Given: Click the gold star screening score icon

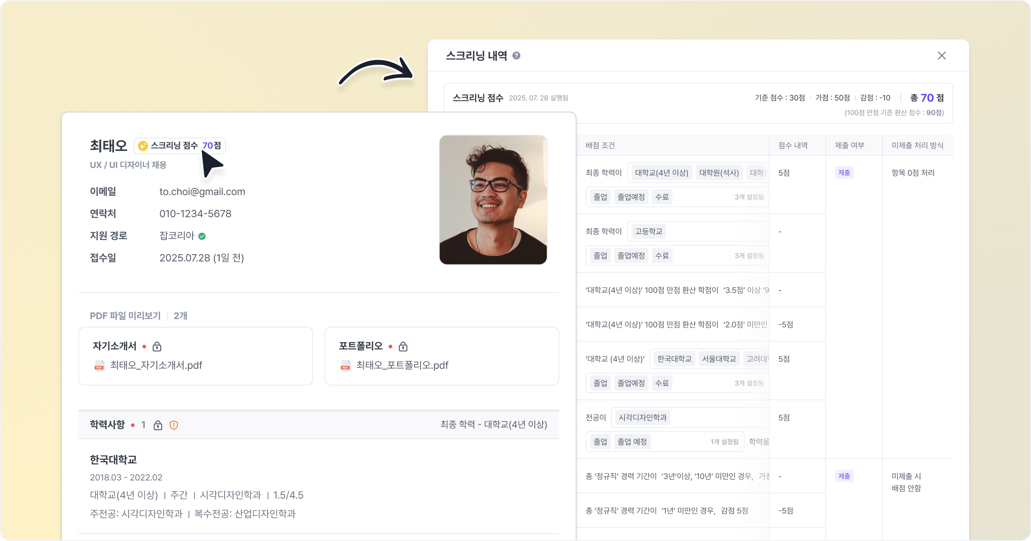Looking at the screenshot, I should [143, 146].
